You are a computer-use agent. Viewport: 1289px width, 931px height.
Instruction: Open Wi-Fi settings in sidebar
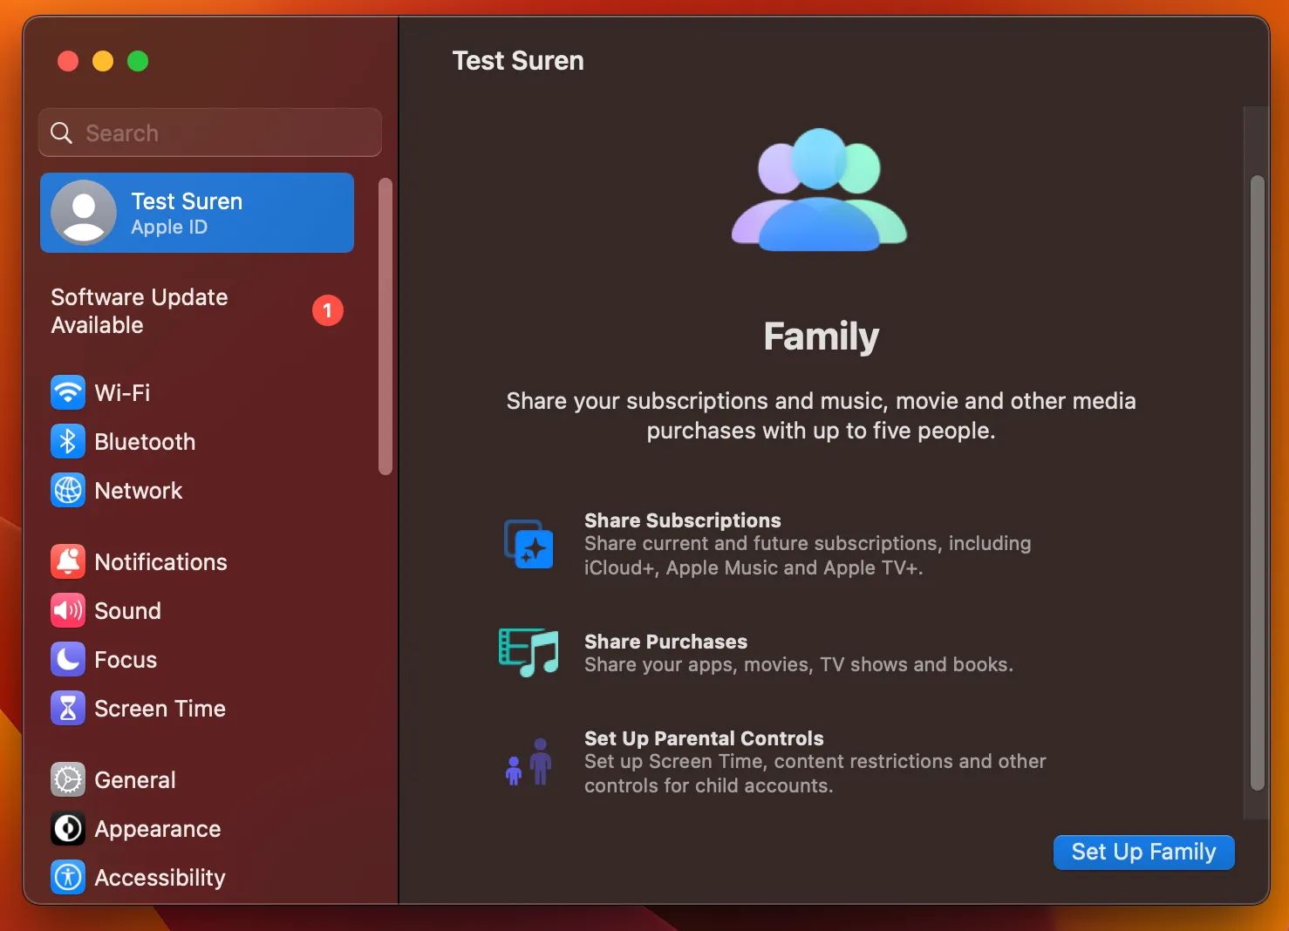point(68,392)
